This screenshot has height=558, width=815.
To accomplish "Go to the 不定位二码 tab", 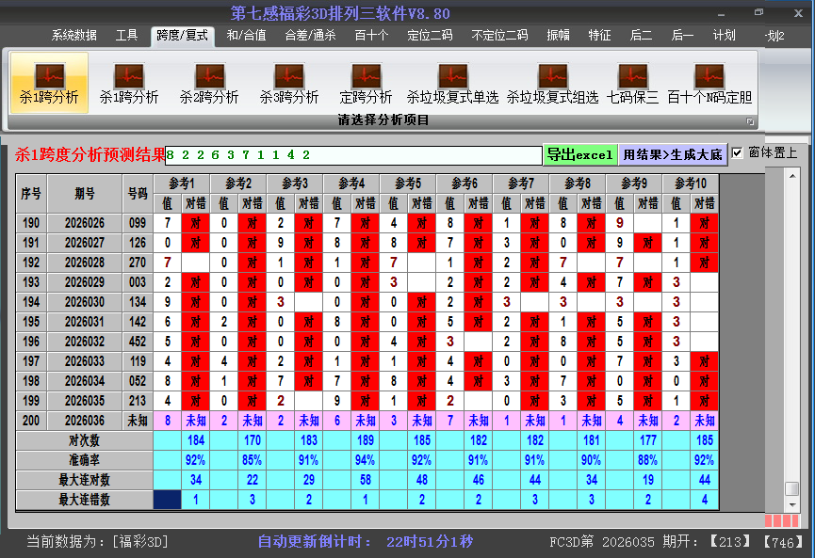I will click(x=499, y=36).
